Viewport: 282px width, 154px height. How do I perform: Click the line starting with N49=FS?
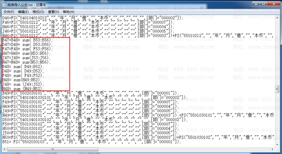[138, 115]
